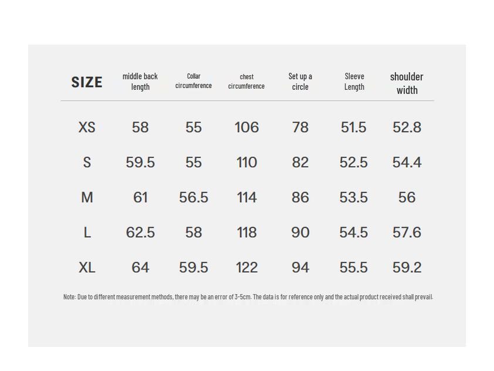Select the Sleeve Length column header
This screenshot has width=494, height=371.
[x=354, y=82]
